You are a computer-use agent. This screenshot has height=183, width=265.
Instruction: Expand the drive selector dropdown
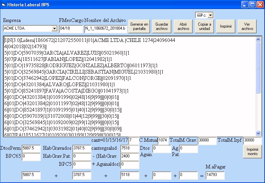pyautogui.click(x=210, y=15)
